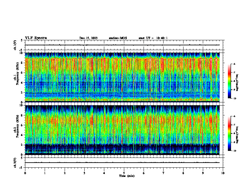Click the log(PSD) label beside ch.1 color bar

pyautogui.click(x=237, y=82)
